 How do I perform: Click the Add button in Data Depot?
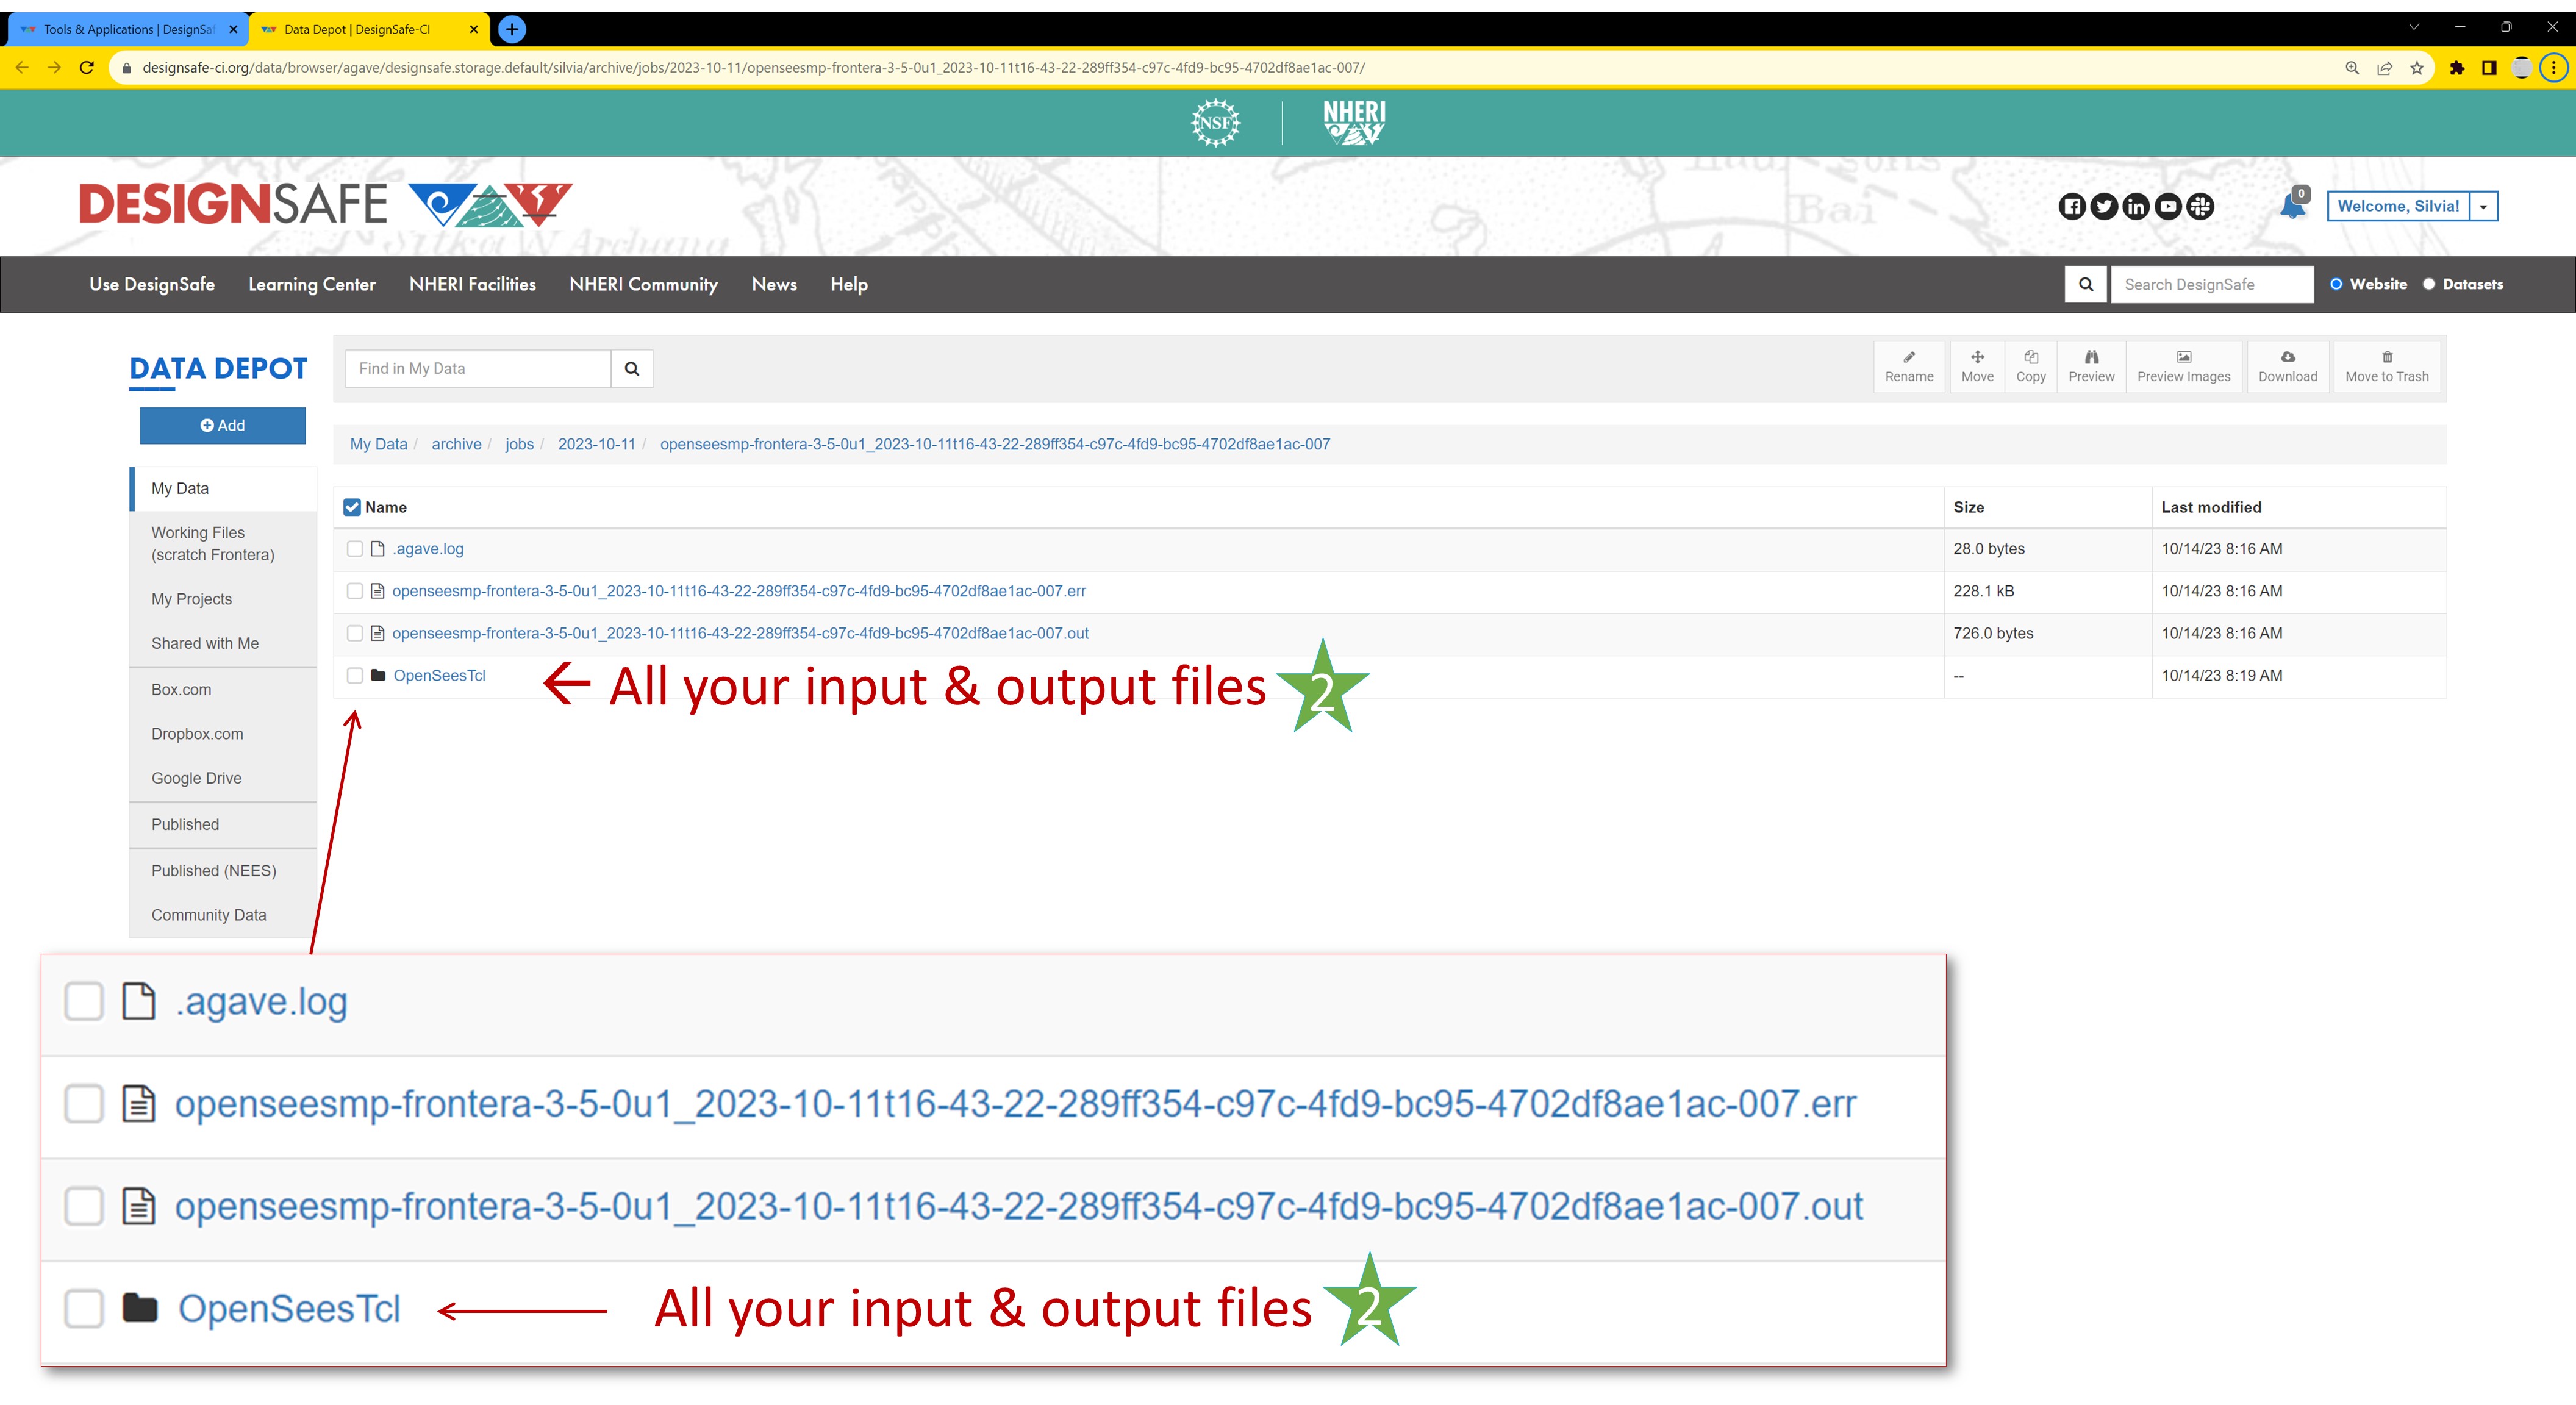[x=222, y=425]
